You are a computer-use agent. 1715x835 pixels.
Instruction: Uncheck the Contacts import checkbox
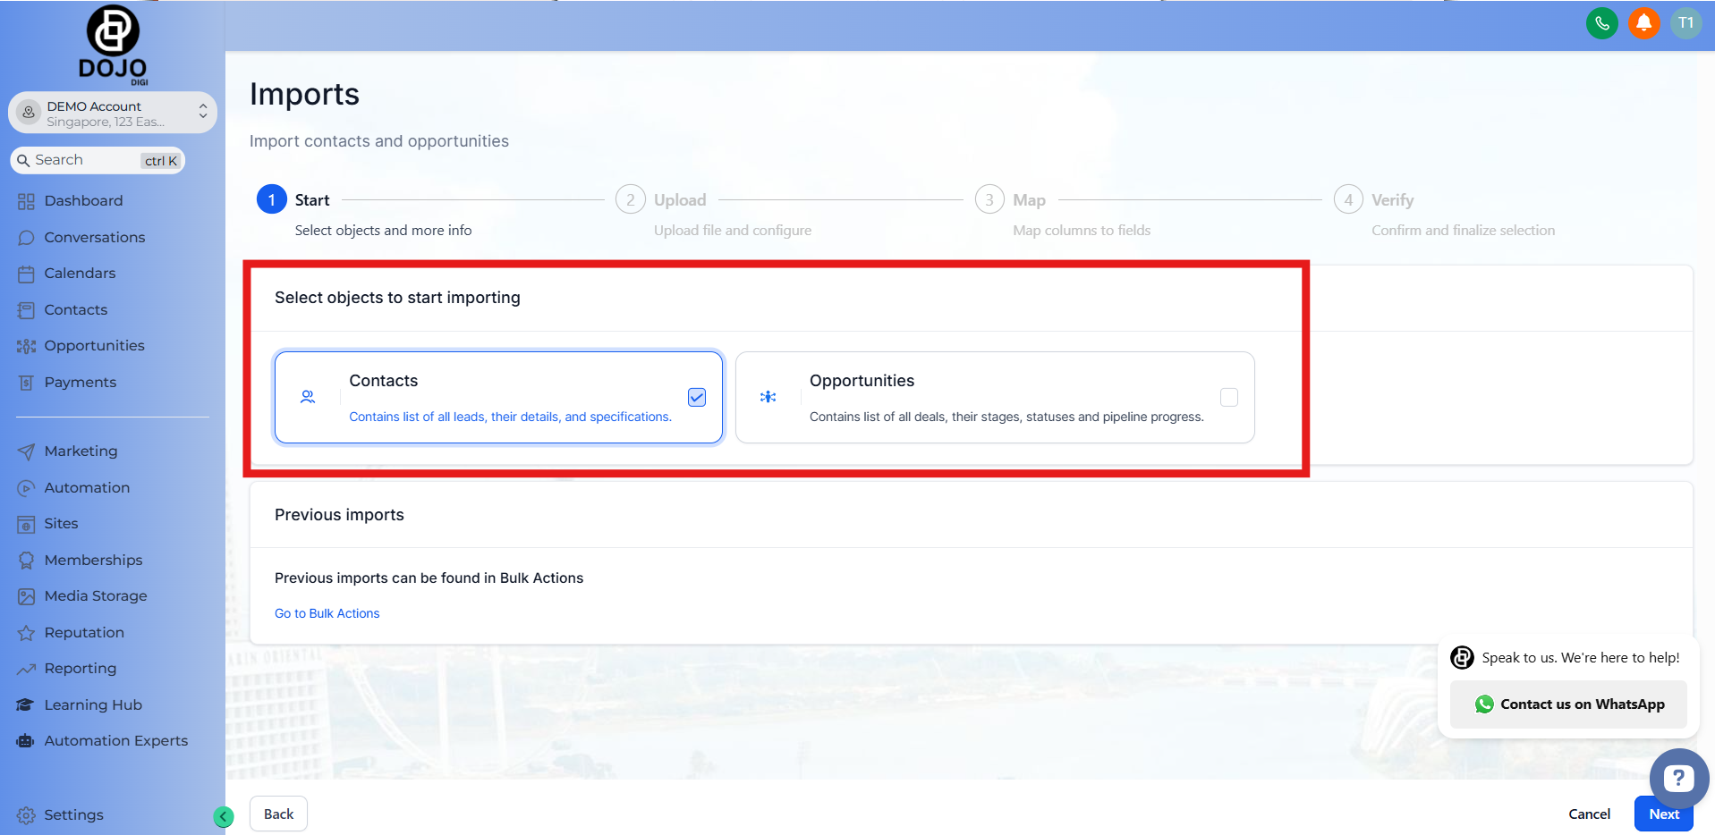pos(697,397)
